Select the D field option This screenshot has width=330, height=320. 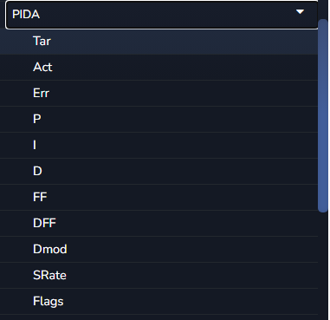click(x=159, y=172)
